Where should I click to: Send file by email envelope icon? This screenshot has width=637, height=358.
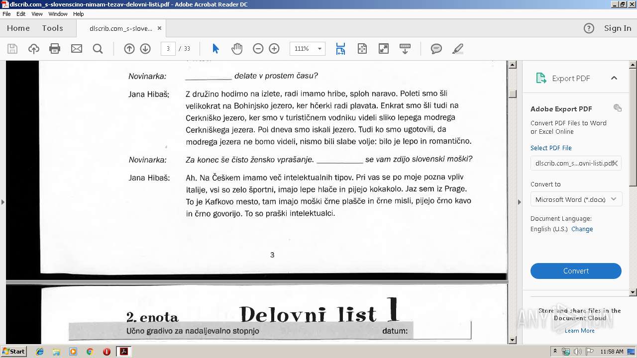pyautogui.click(x=76, y=49)
